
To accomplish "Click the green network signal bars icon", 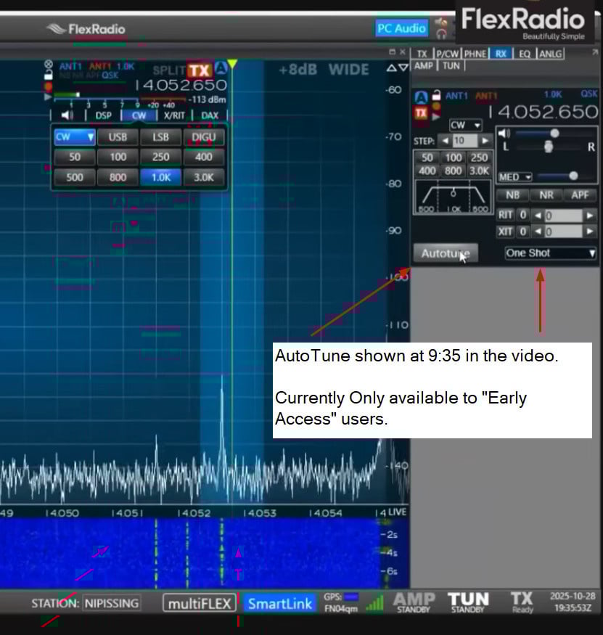I will [x=374, y=603].
